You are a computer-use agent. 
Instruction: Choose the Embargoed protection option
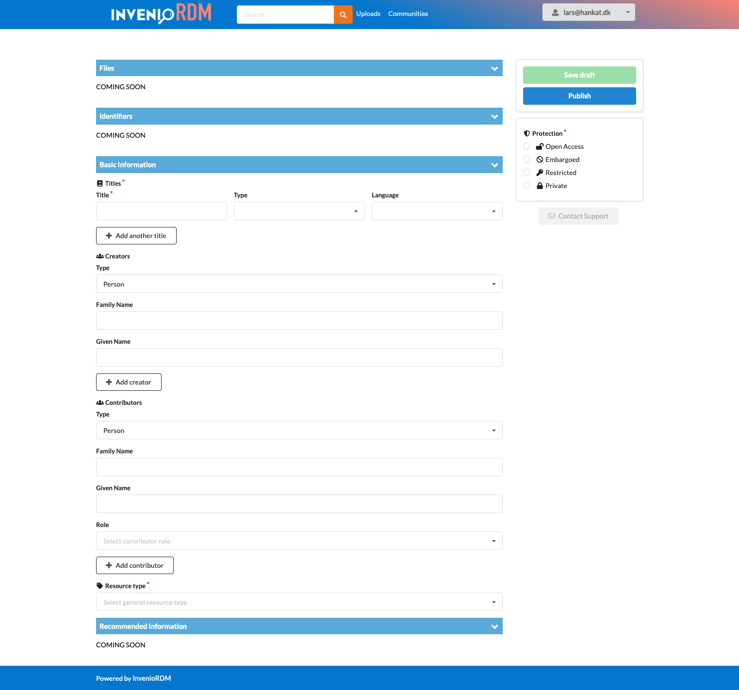(x=527, y=160)
